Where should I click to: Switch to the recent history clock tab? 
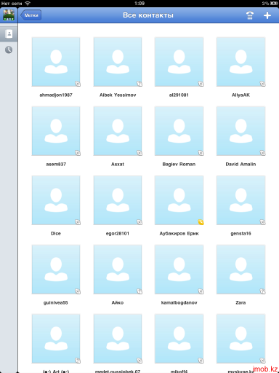(x=9, y=50)
